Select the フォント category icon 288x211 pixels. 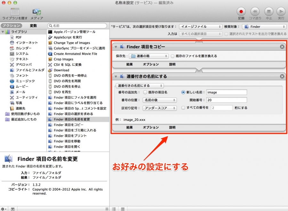point(12,75)
